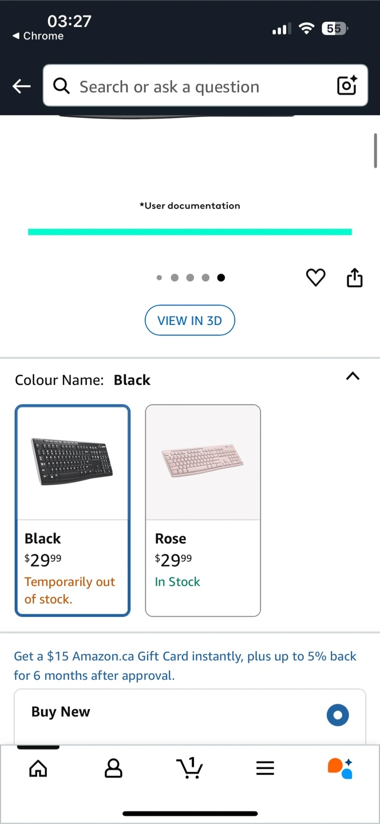Viewport: 380px width, 824px height.
Task: Open camera lens search icon
Action: (x=347, y=86)
